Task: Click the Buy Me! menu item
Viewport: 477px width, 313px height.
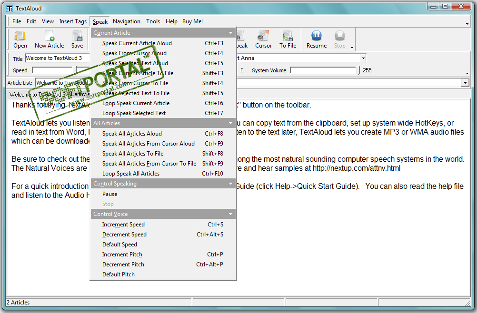Action: coord(193,21)
